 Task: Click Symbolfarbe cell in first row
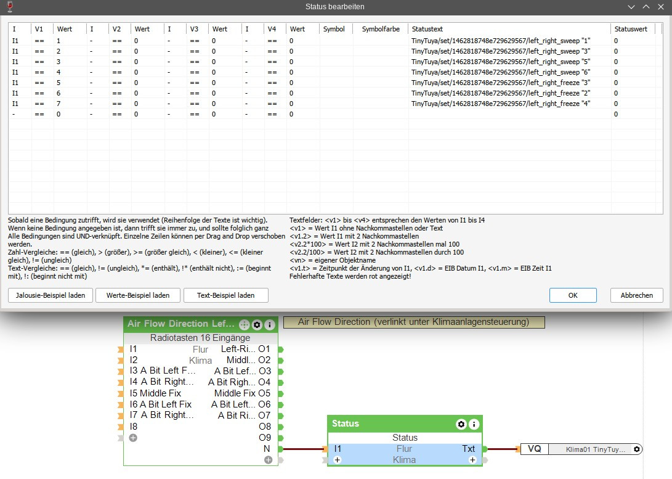381,41
